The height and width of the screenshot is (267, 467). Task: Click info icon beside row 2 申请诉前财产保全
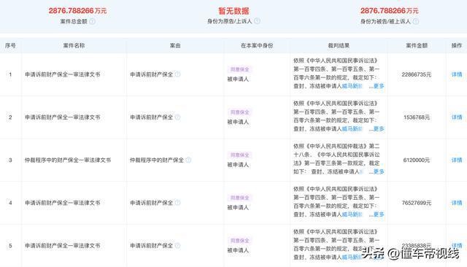pyautogui.click(x=177, y=117)
